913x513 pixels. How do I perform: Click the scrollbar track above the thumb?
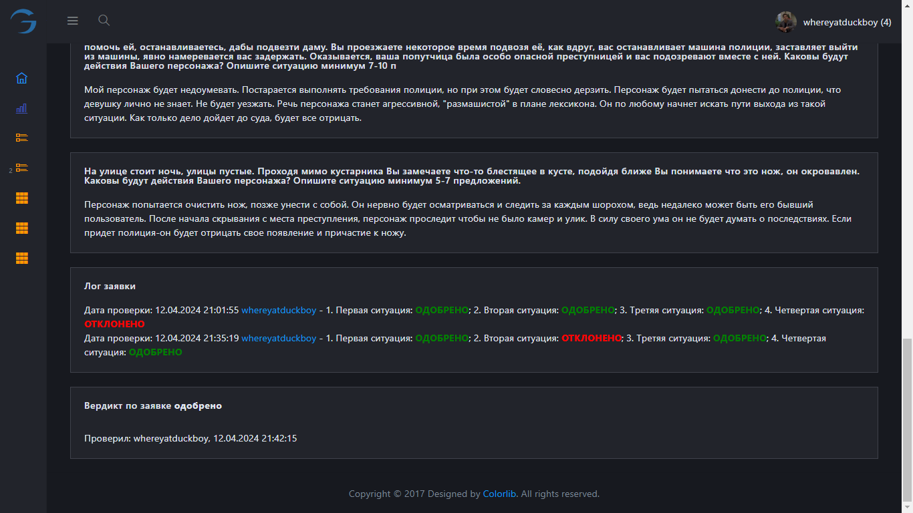[907, 167]
